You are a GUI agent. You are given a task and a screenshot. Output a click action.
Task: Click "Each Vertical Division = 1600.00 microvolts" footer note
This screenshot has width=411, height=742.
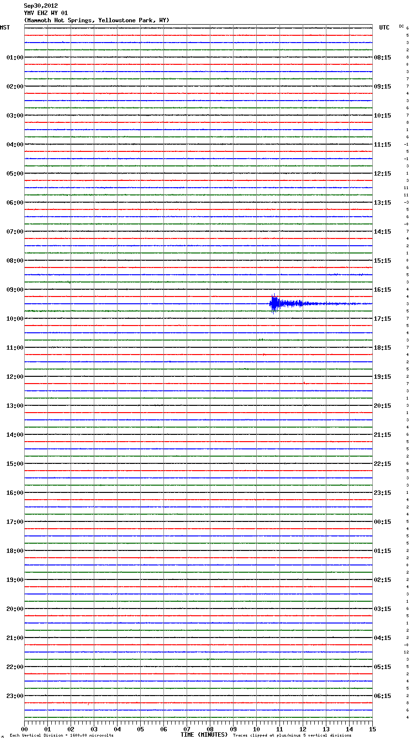(61, 736)
